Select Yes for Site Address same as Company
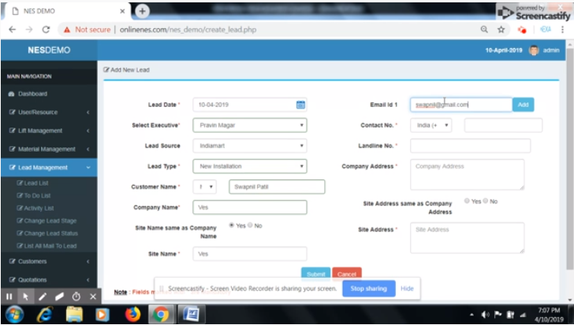The height and width of the screenshot is (325, 574). coord(468,201)
